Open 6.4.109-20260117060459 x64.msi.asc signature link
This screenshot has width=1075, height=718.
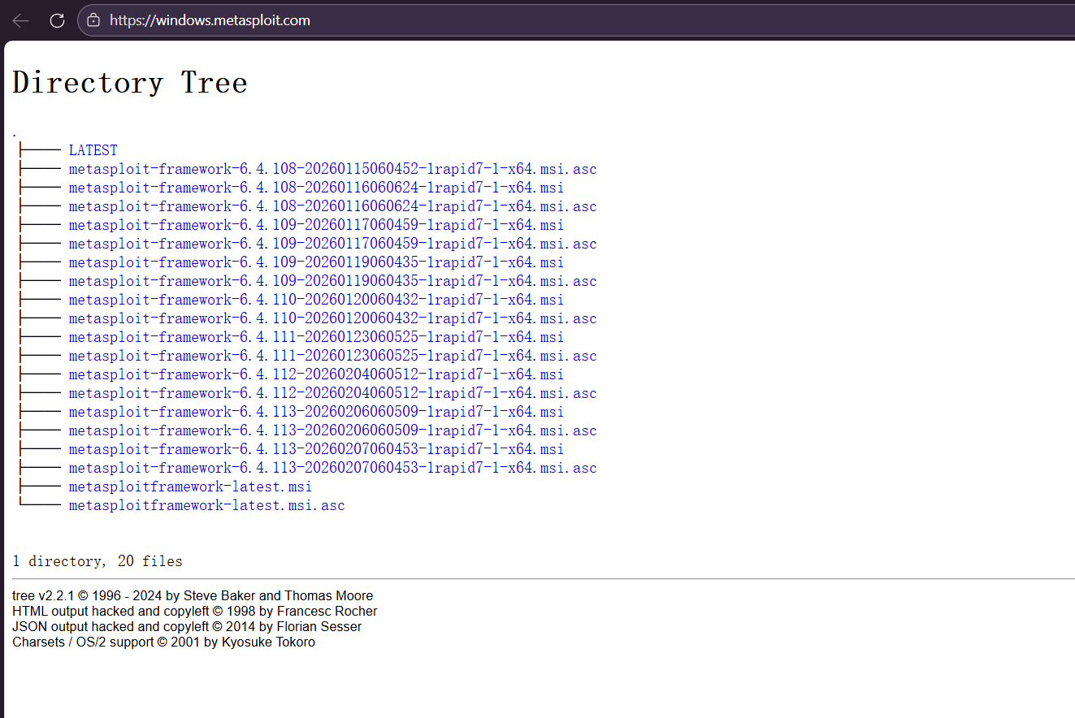tap(332, 244)
